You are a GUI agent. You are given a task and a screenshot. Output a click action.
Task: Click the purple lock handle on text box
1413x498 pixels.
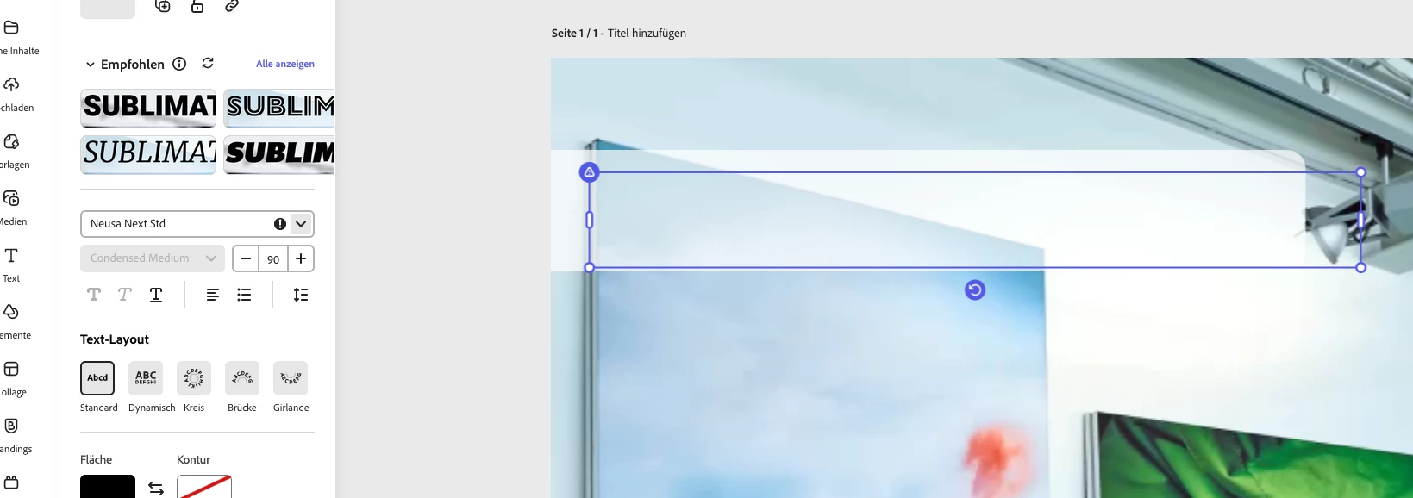[x=589, y=172]
